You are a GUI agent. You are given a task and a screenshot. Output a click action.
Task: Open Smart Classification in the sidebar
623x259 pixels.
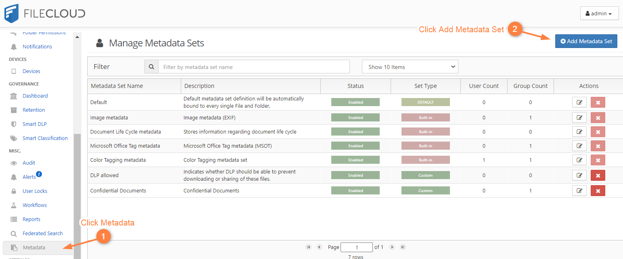[45, 138]
